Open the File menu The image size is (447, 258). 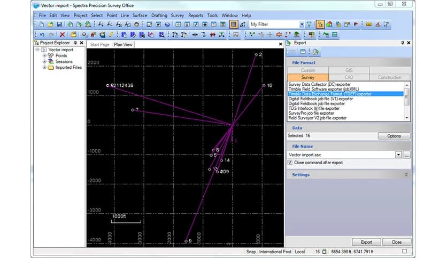pyautogui.click(x=42, y=15)
